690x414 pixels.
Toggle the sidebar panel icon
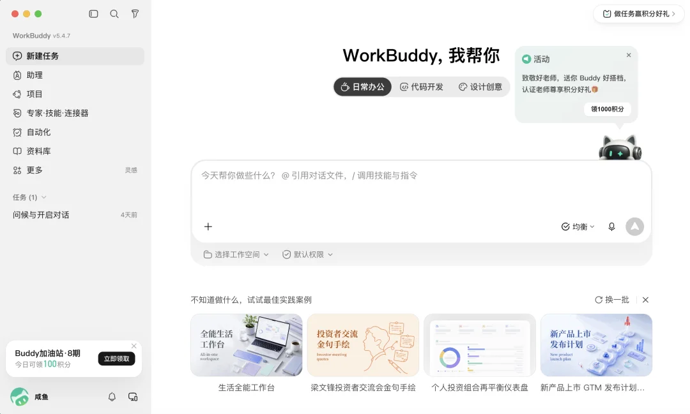[93, 14]
